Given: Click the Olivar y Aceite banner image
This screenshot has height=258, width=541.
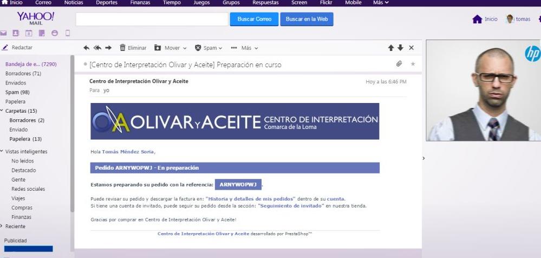Looking at the screenshot, I should tap(234, 121).
